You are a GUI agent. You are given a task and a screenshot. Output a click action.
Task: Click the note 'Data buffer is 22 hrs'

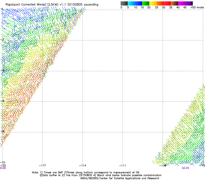point(100,175)
